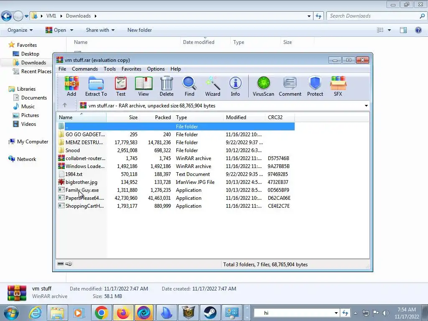Click the key password icon in status bar
This screenshot has width=428, height=321.
coord(69,264)
